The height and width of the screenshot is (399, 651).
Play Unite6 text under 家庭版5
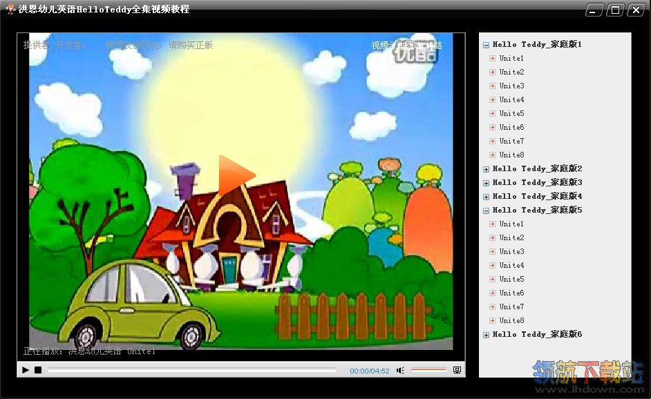[x=511, y=293]
